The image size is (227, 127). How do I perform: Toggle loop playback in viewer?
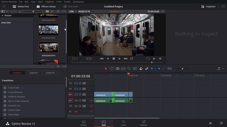132,59
